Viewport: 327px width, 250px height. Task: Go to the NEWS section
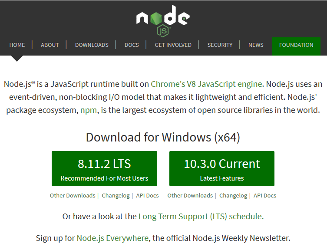click(x=256, y=45)
